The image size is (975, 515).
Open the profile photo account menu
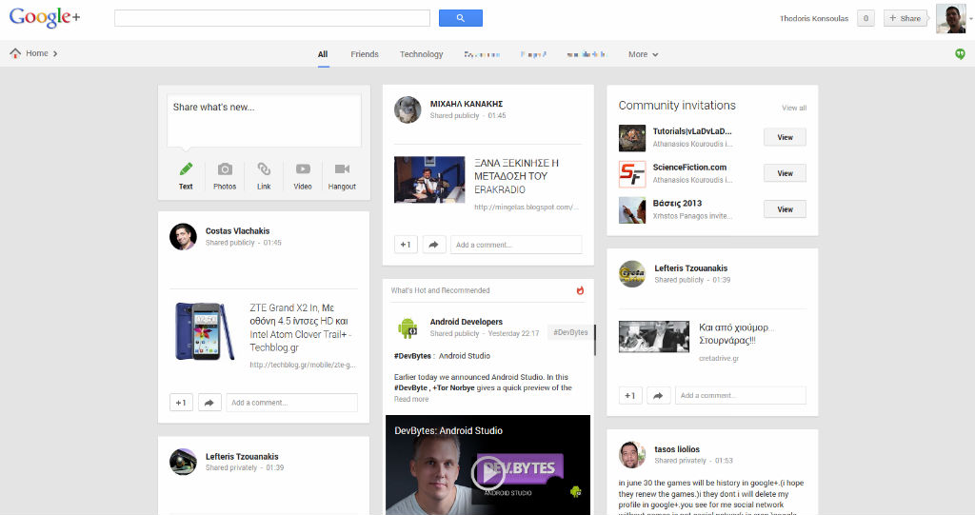coord(951,19)
